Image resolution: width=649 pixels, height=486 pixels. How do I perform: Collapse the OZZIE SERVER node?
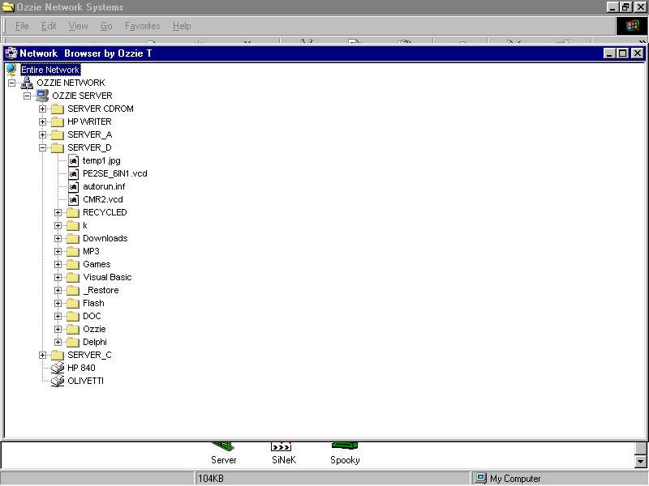click(x=28, y=96)
